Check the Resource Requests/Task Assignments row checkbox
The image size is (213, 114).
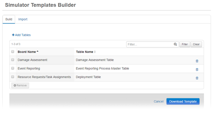[13, 77]
